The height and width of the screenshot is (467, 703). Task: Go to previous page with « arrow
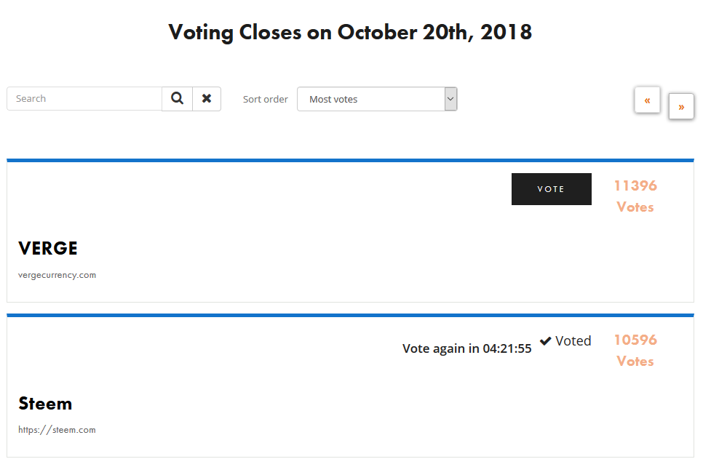pyautogui.click(x=647, y=100)
